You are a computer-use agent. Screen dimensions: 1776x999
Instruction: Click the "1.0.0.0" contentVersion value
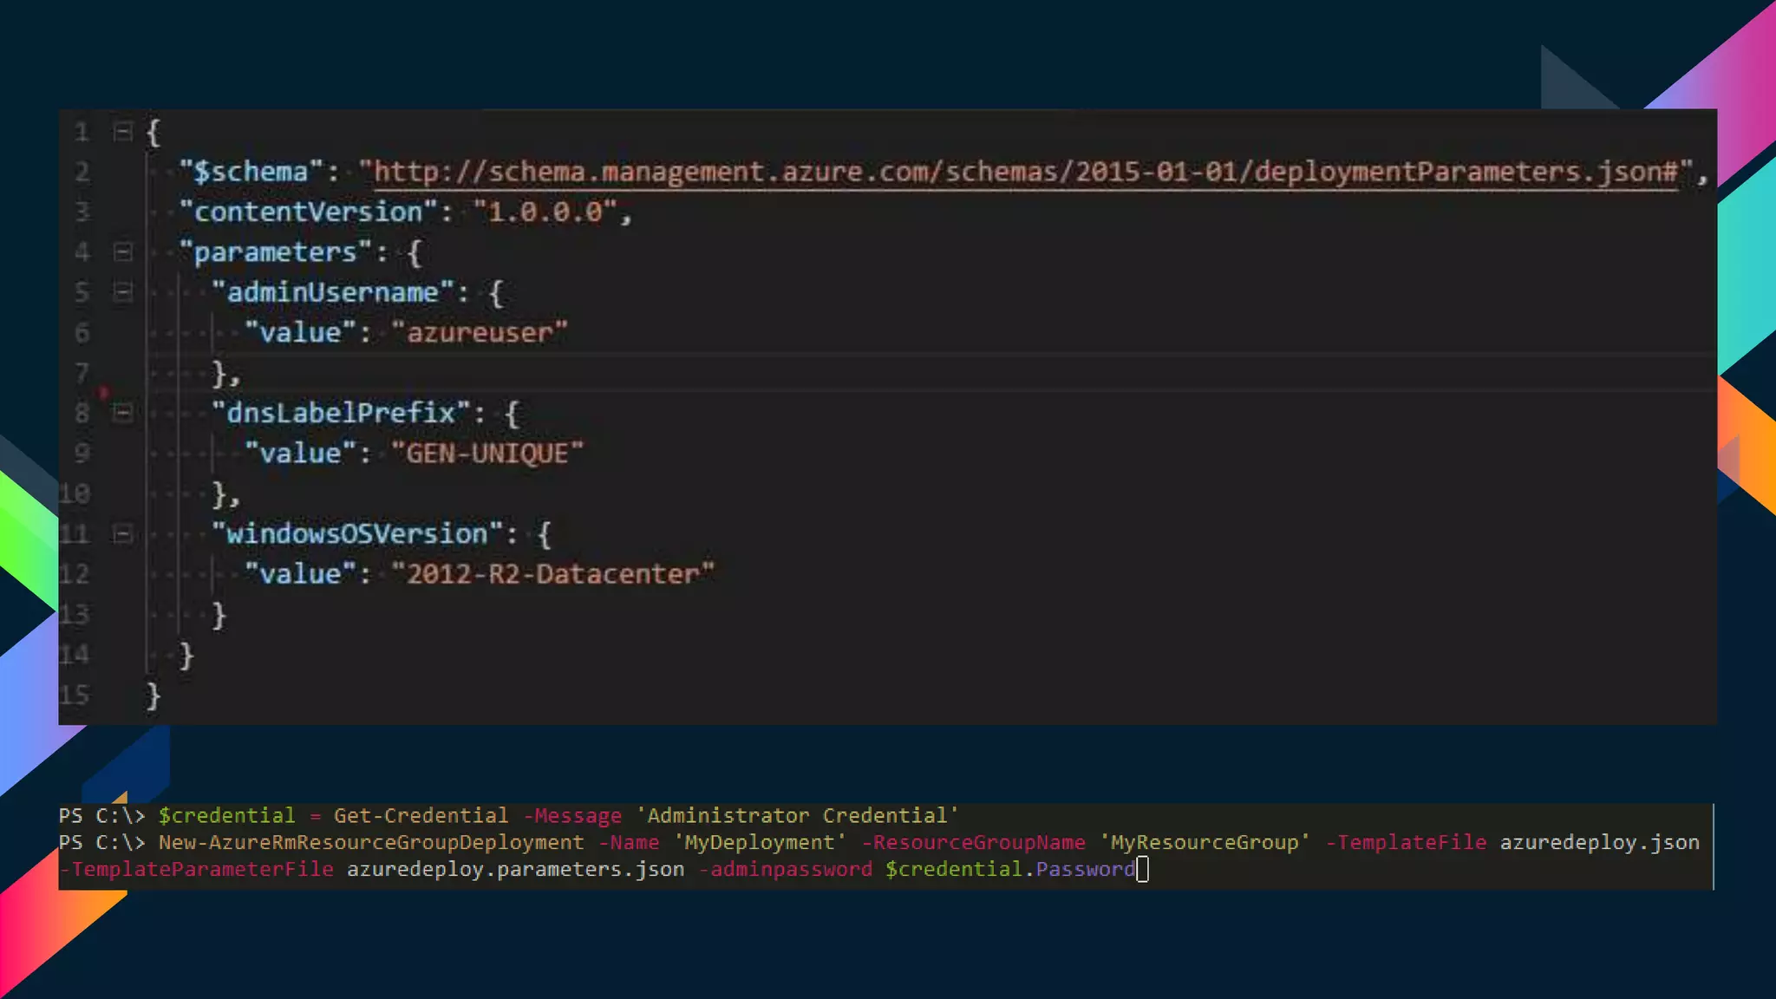coord(545,212)
